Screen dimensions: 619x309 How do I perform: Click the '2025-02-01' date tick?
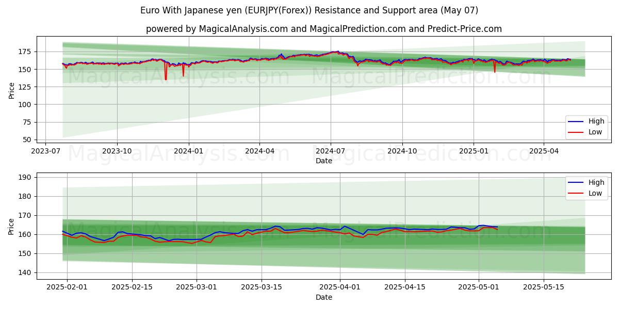67,287
